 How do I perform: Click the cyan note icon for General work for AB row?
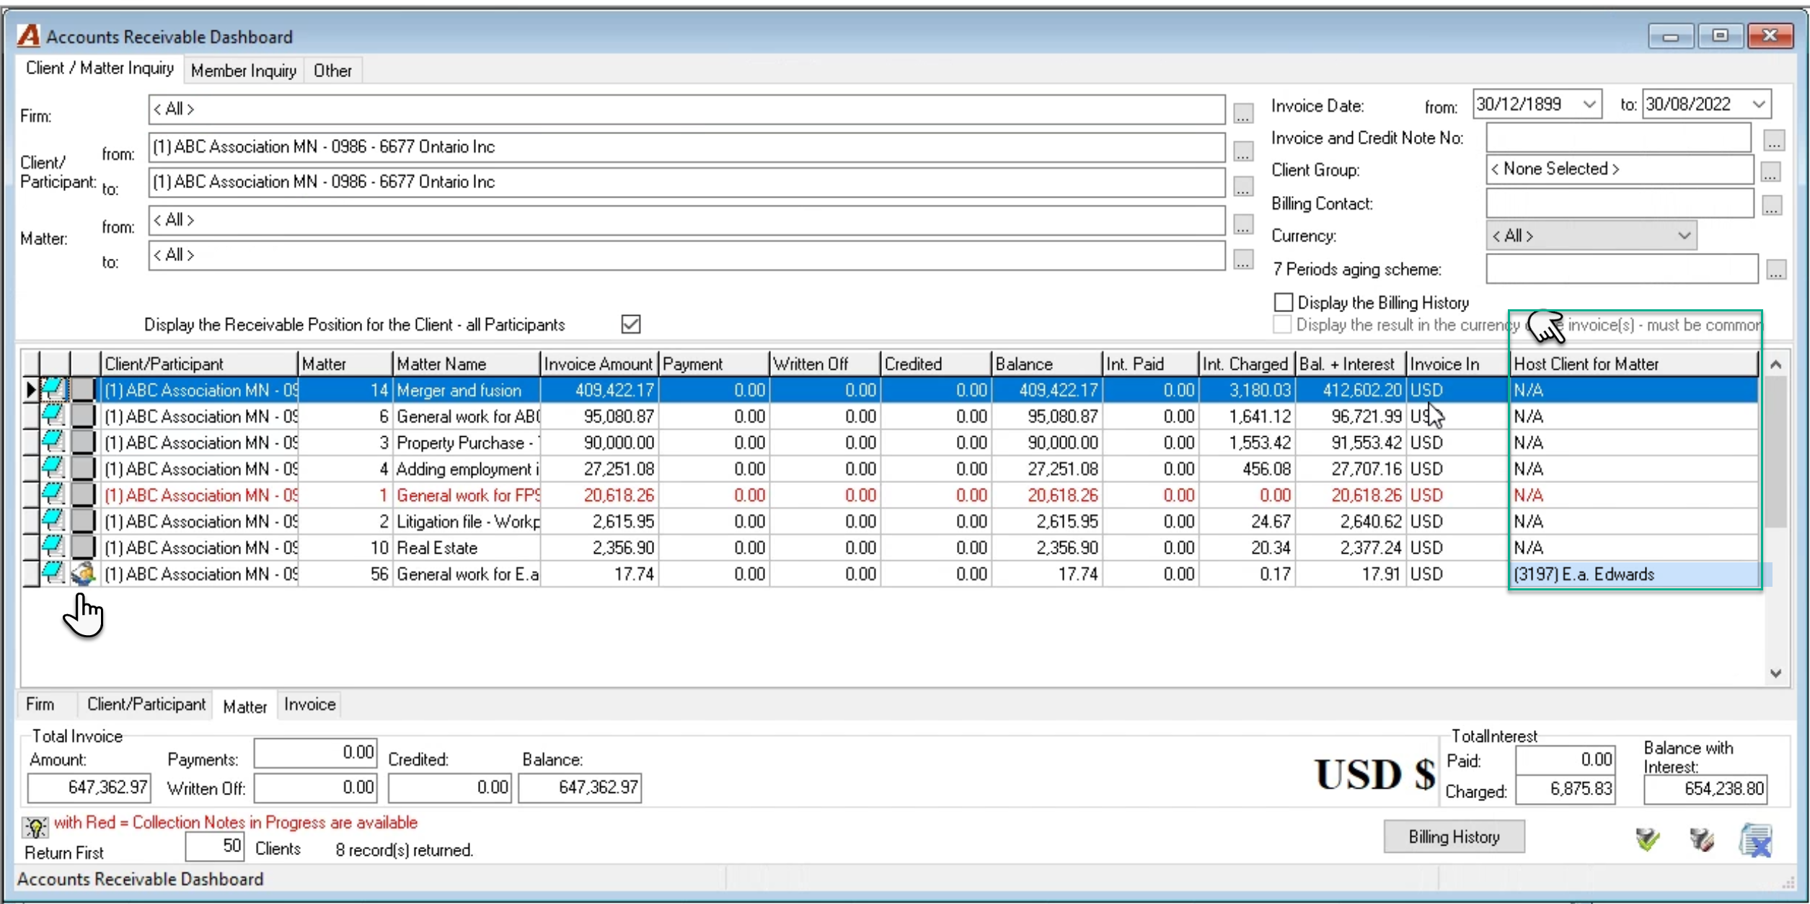53,416
